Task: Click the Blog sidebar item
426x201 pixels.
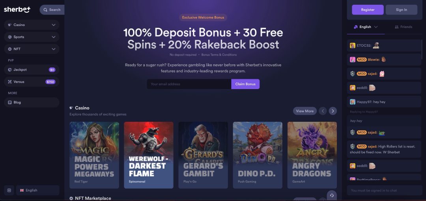Action: pyautogui.click(x=32, y=102)
